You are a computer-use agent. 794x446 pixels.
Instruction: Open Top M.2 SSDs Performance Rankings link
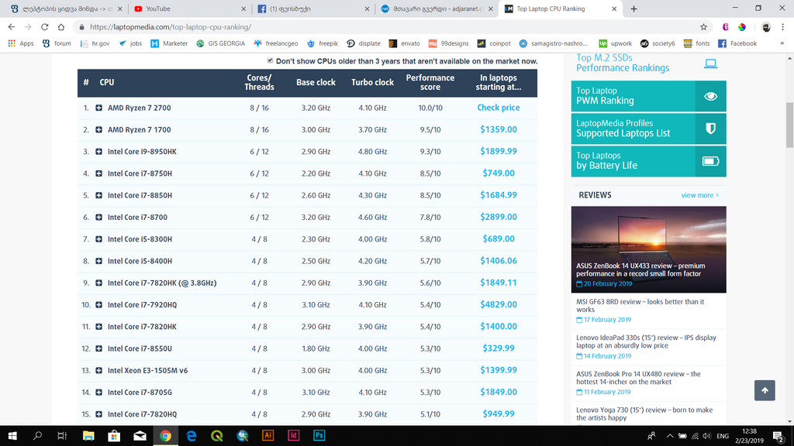(623, 63)
